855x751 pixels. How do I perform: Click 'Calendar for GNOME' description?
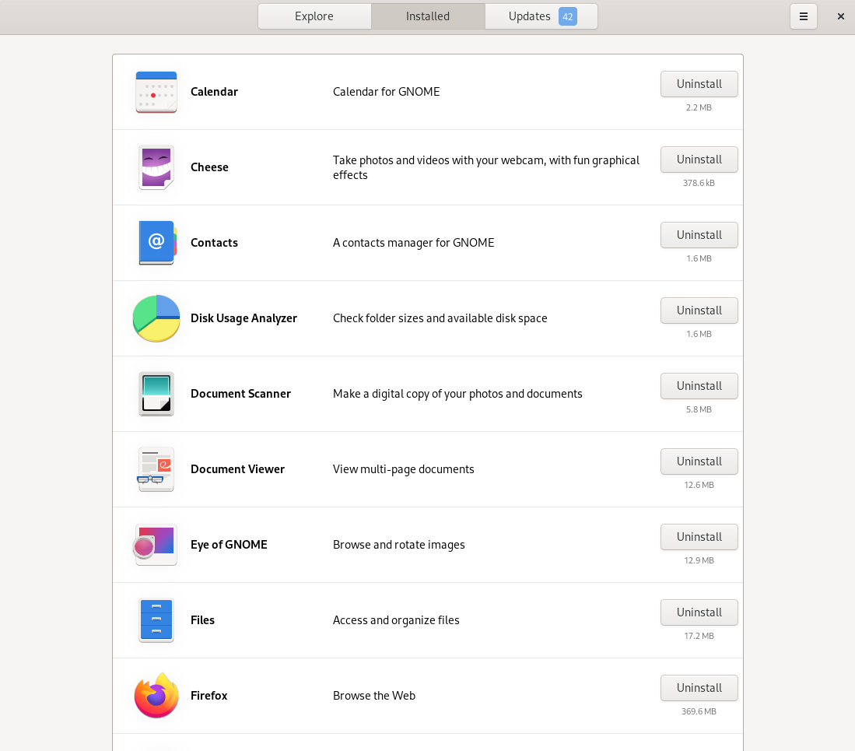coord(386,92)
